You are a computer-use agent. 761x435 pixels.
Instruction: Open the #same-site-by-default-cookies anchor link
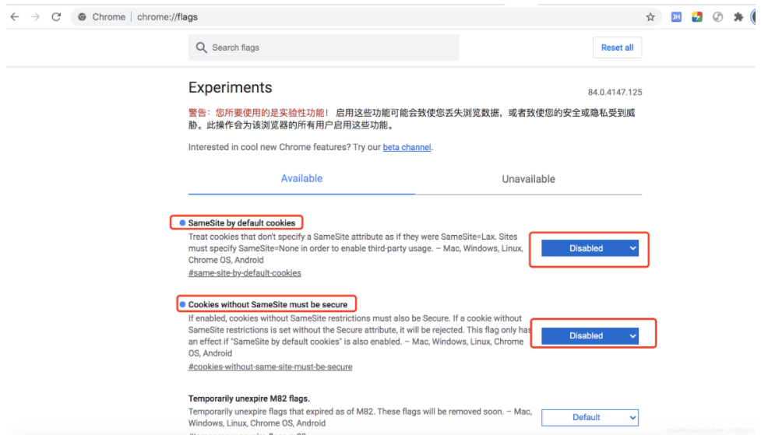(245, 273)
